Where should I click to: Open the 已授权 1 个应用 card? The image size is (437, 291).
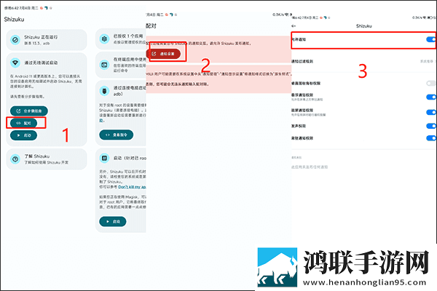121,39
